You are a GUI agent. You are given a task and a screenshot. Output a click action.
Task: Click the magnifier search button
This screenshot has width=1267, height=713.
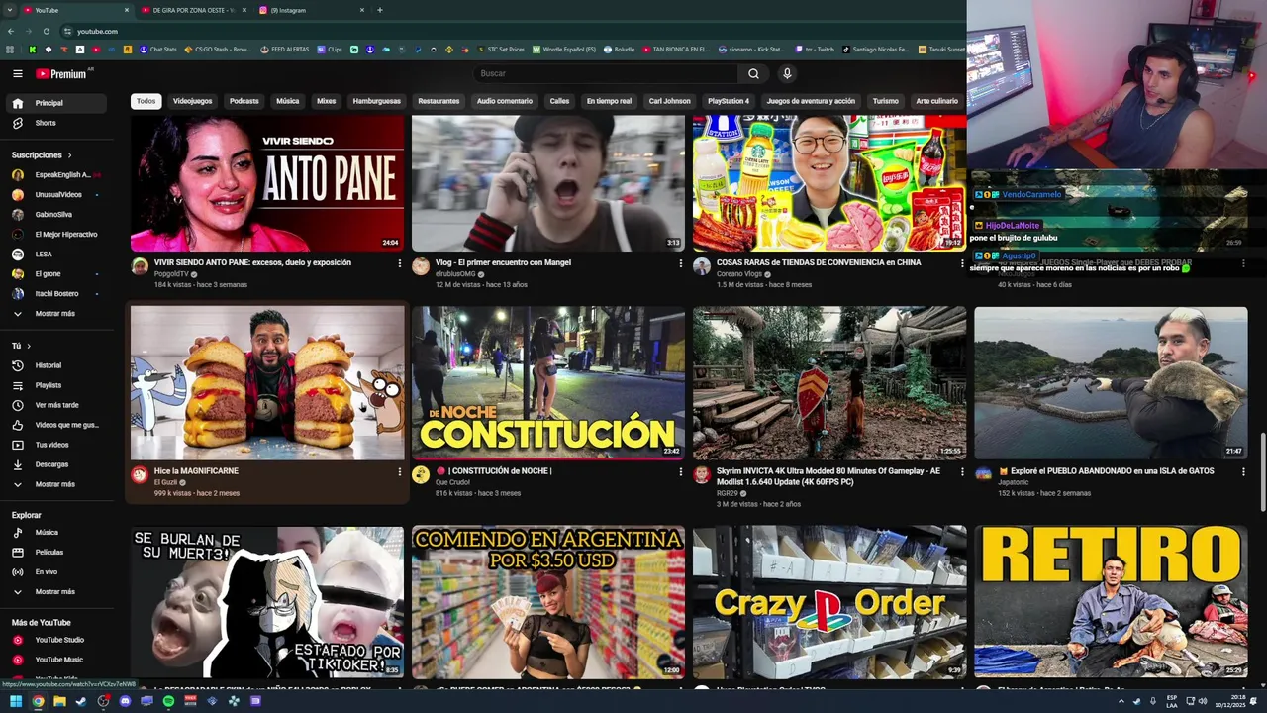(x=753, y=73)
